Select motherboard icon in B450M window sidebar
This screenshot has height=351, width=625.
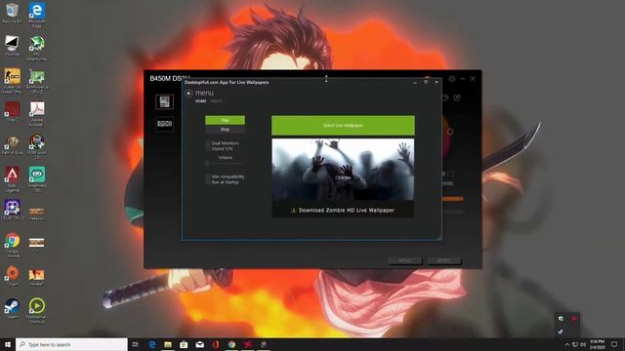(165, 101)
